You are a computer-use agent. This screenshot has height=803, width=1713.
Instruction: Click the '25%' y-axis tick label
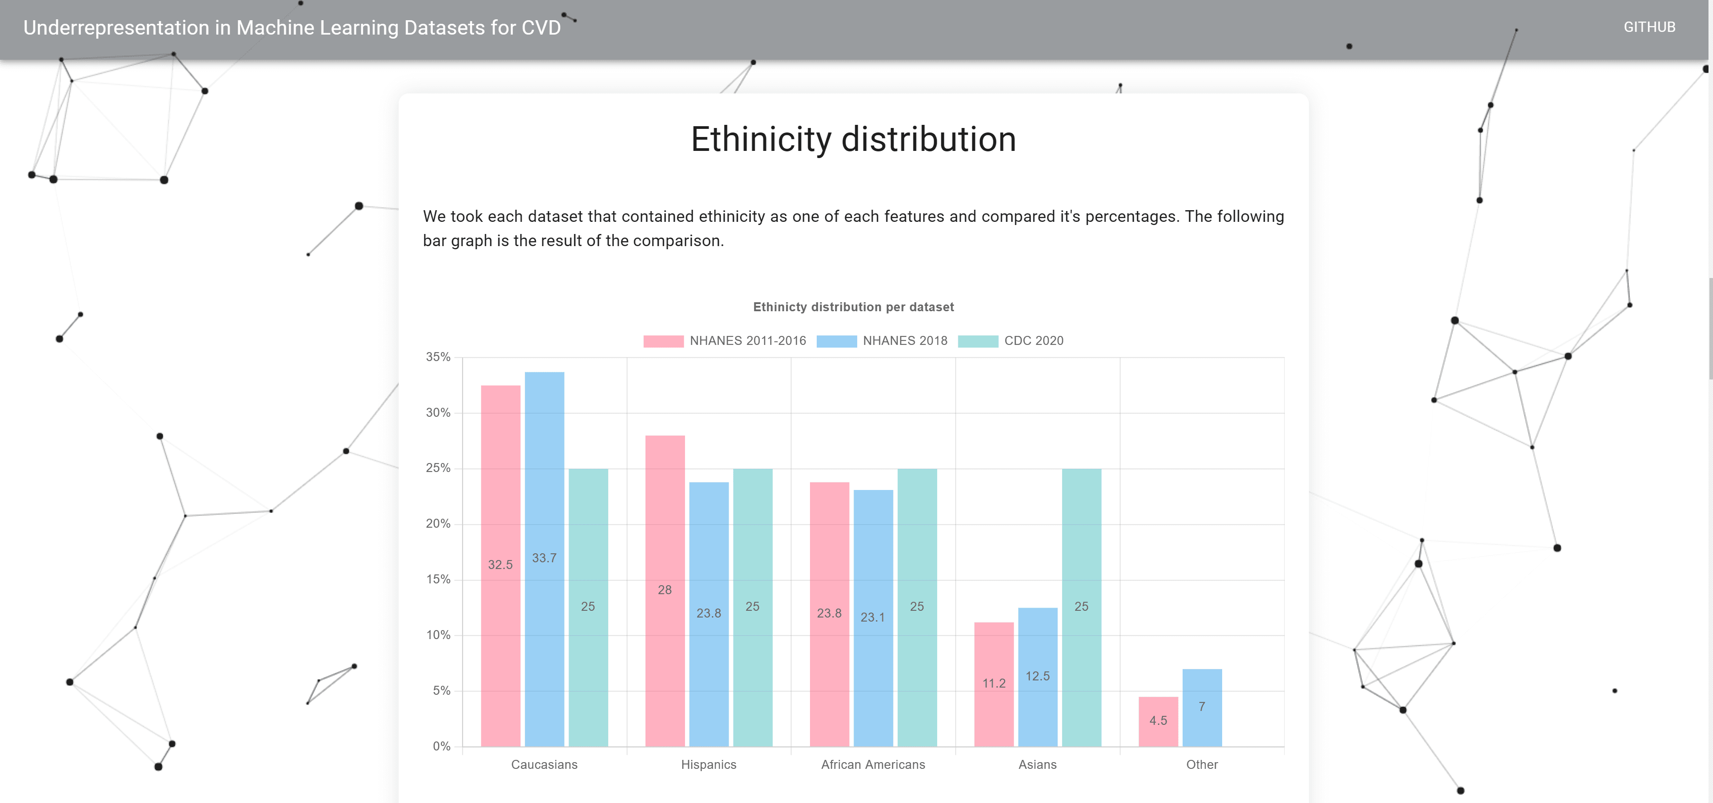(438, 468)
